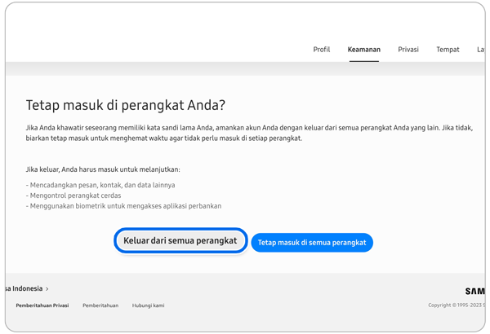
Task: Visit the Hubungi kami link
Action: (x=149, y=305)
